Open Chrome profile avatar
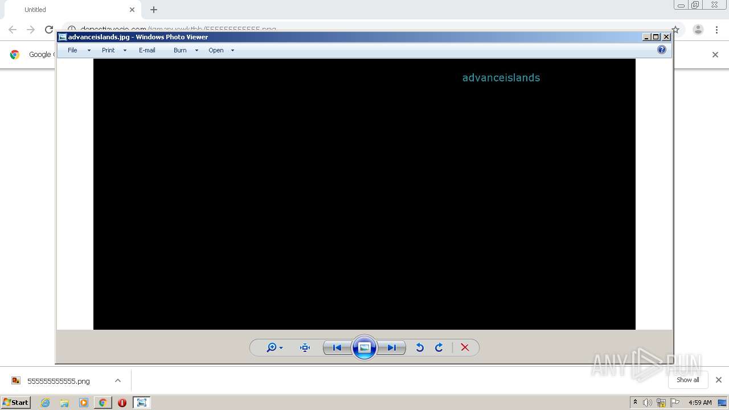The height and width of the screenshot is (410, 729). 698,30
